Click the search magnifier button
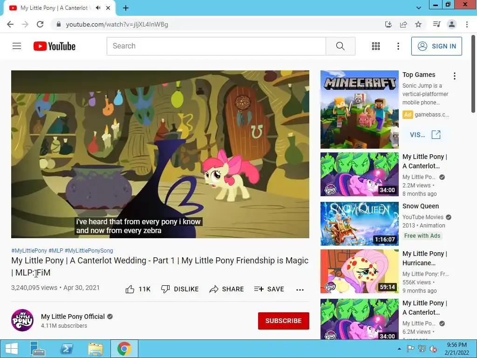Screen dimensions: 477x358 [341, 46]
